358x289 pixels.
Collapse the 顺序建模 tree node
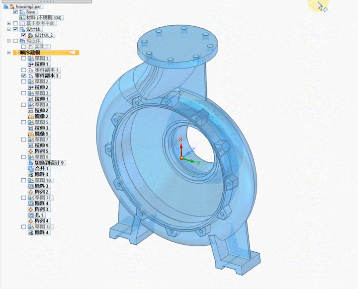9,53
